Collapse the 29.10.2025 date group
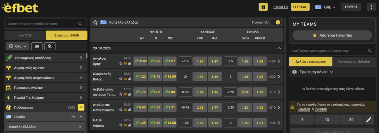The width and height of the screenshot is (379, 133). point(279,48)
